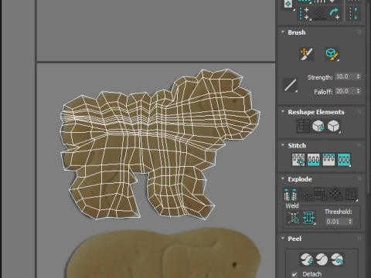The width and height of the screenshot is (371, 278).
Task: Click the Peel rollout grip handle
Action: click(x=359, y=238)
